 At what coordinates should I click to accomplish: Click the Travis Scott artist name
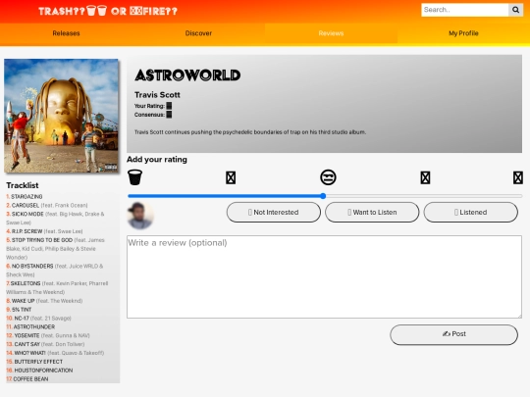(x=157, y=95)
